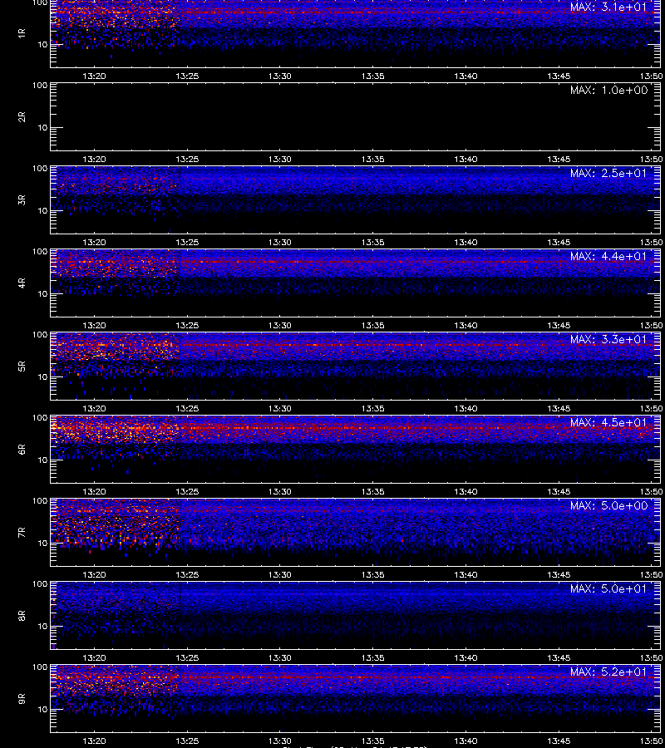Click MAX: 3.3e+01 in 5R panel
Image resolution: width=665 pixels, height=748 pixels.
click(608, 340)
